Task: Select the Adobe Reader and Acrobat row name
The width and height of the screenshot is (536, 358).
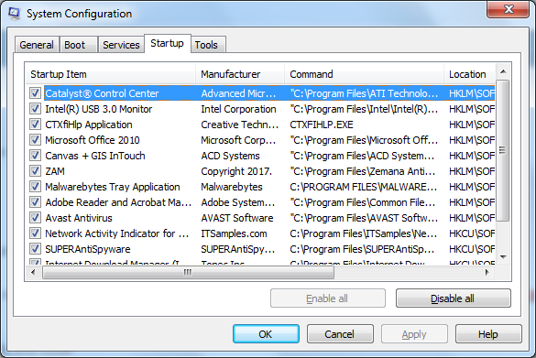Action: tap(118, 202)
